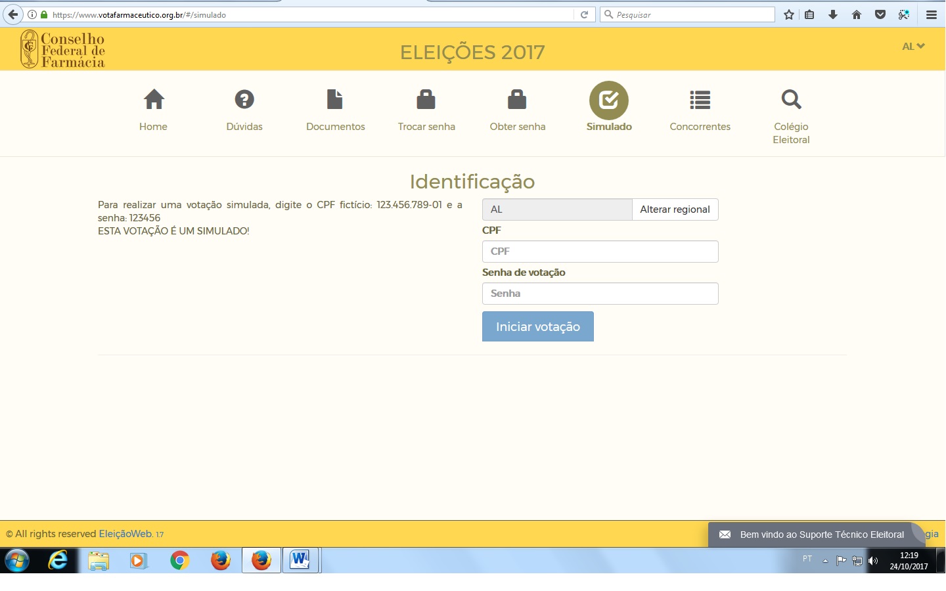Open the Documentos file icon
The height and width of the screenshot is (591, 946).
pyautogui.click(x=335, y=100)
